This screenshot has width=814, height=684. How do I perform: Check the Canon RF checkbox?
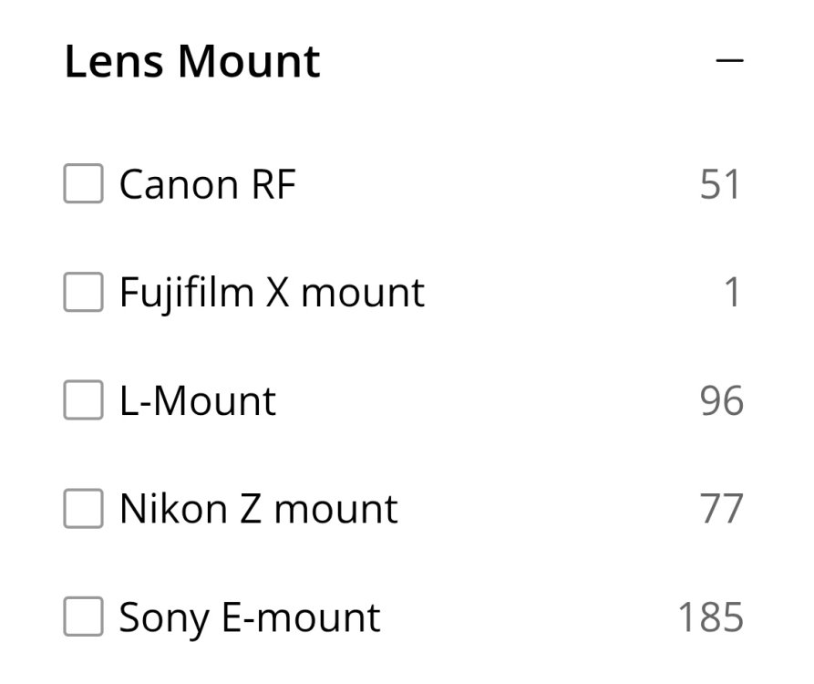(x=83, y=185)
